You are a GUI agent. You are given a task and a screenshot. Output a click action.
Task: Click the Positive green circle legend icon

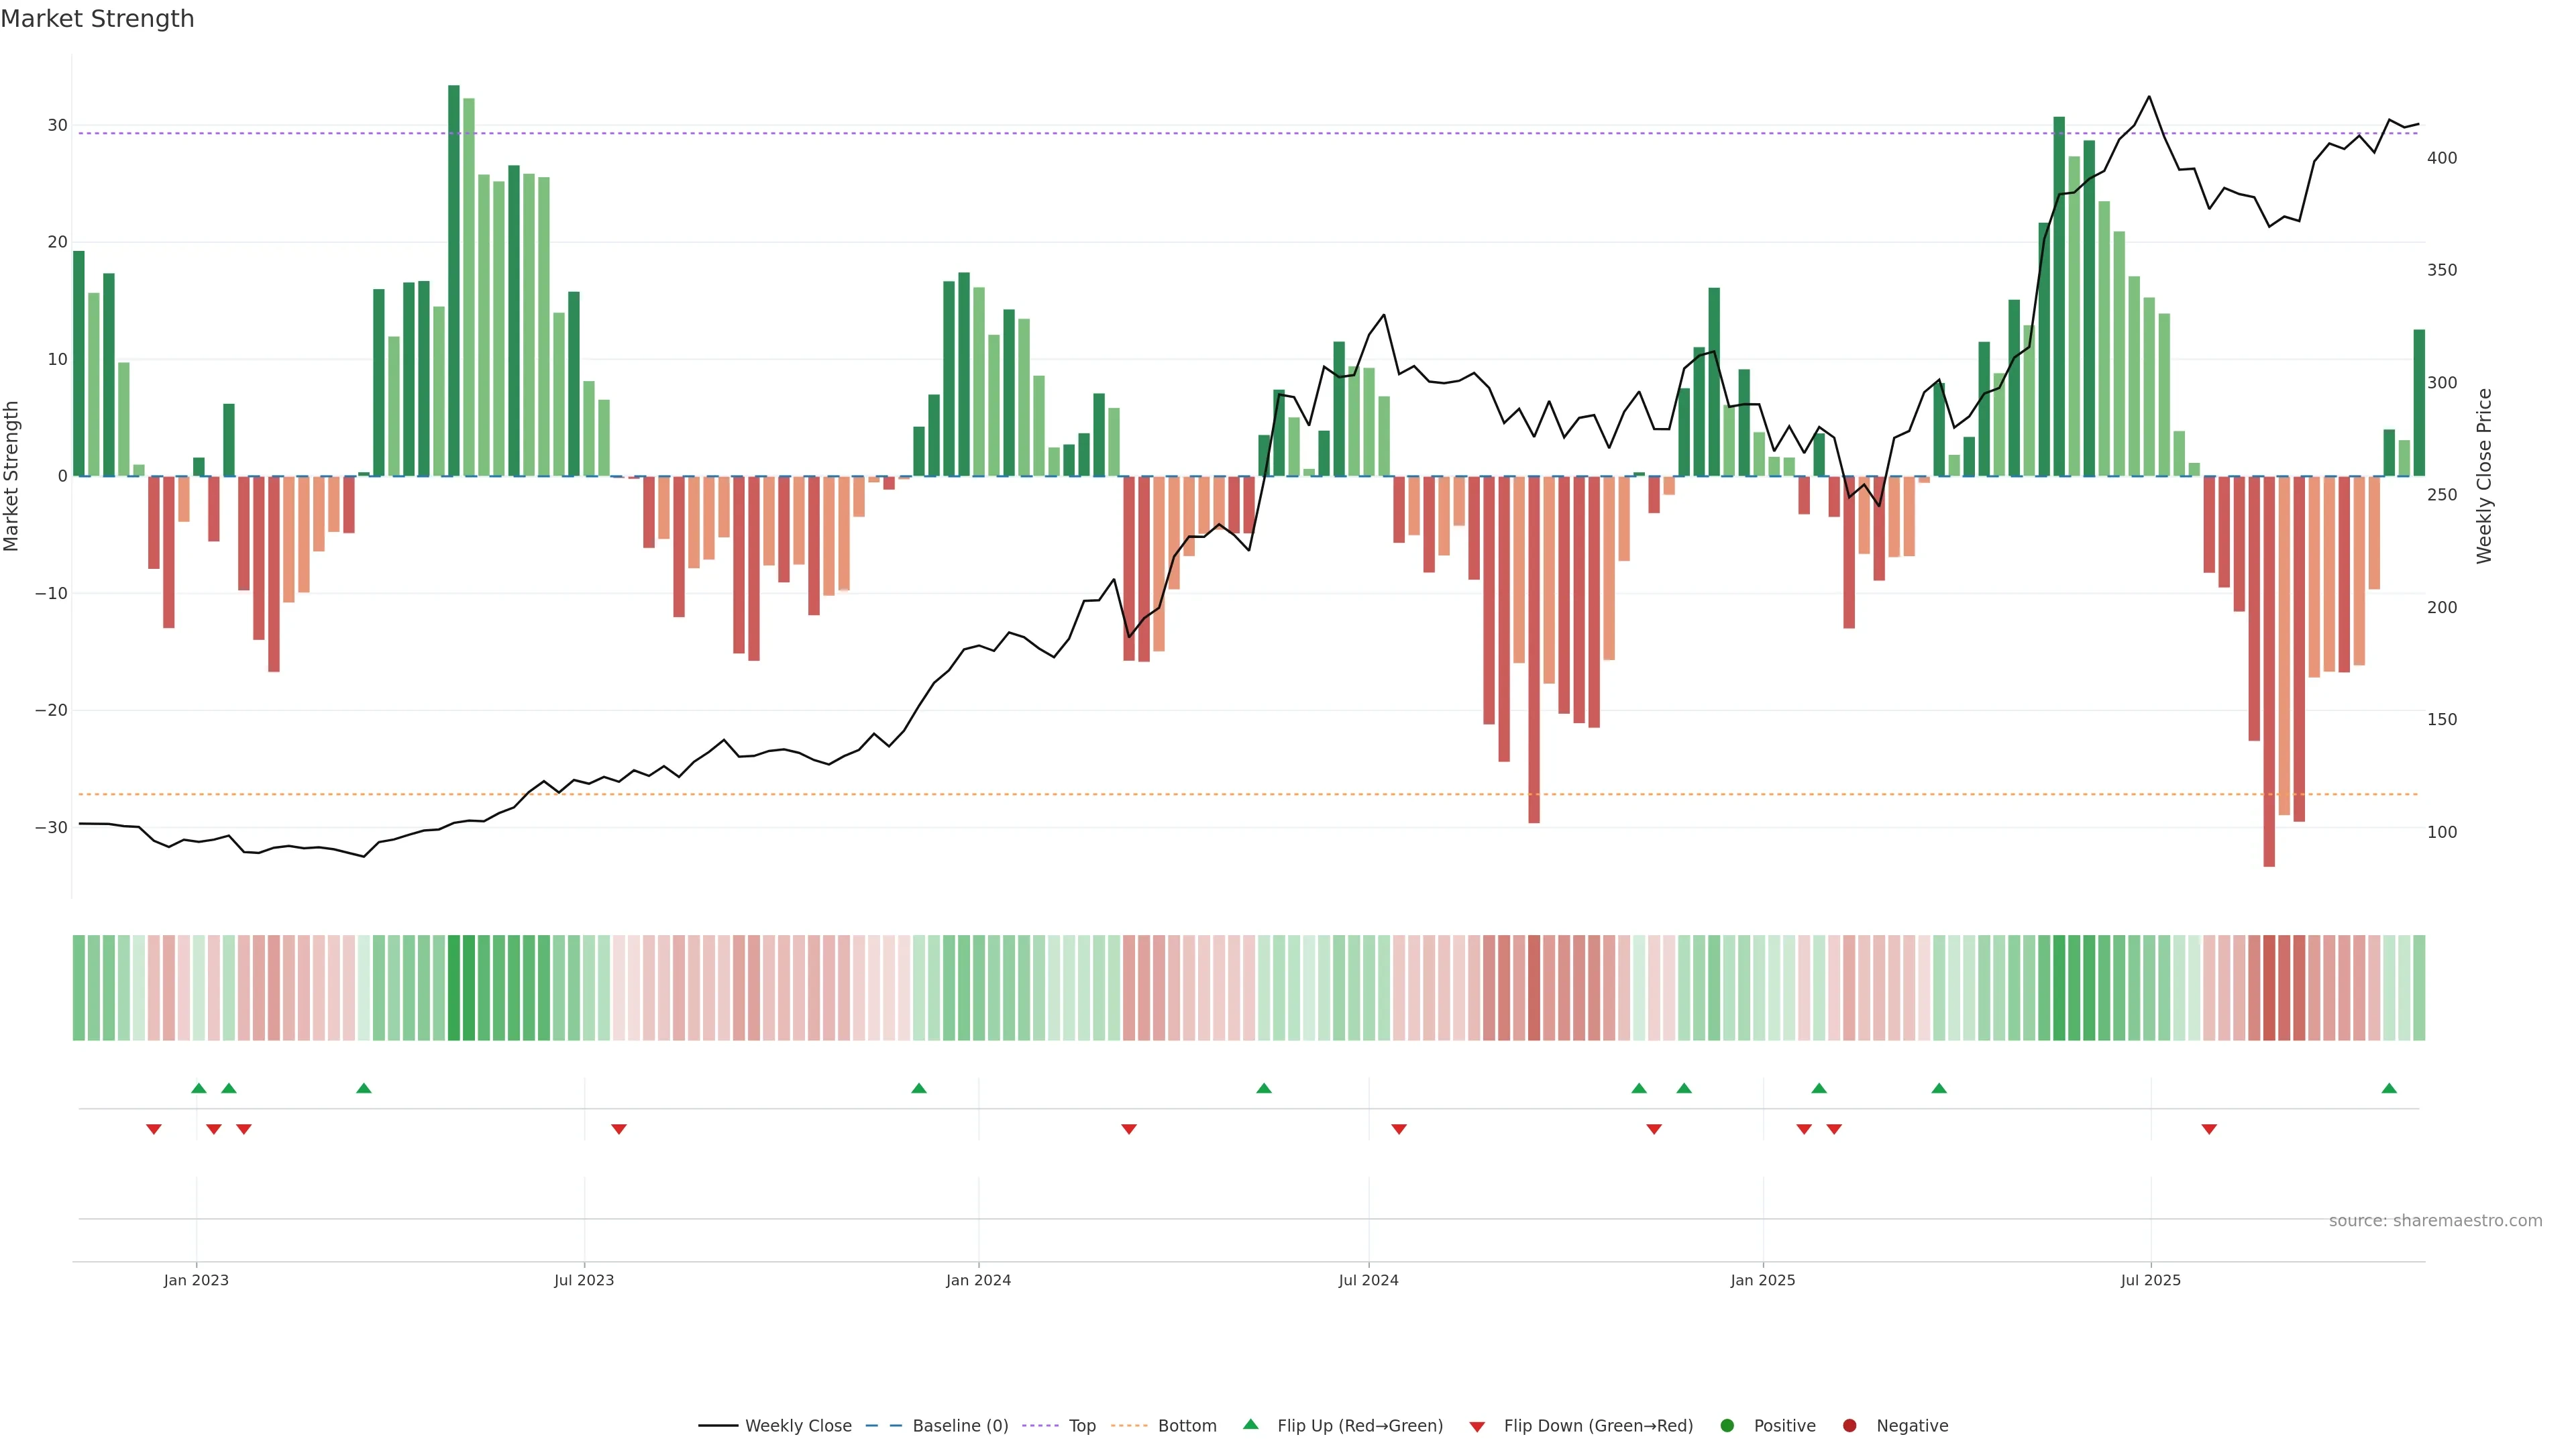1727,1425
